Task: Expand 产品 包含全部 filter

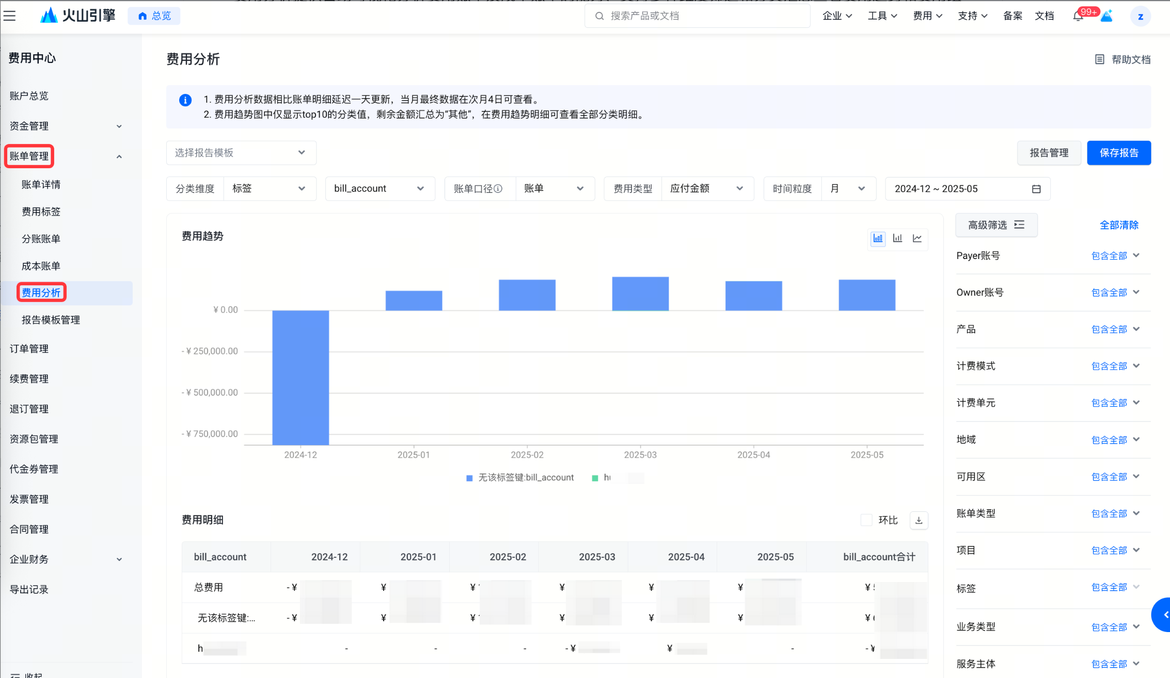Action: pos(1115,329)
